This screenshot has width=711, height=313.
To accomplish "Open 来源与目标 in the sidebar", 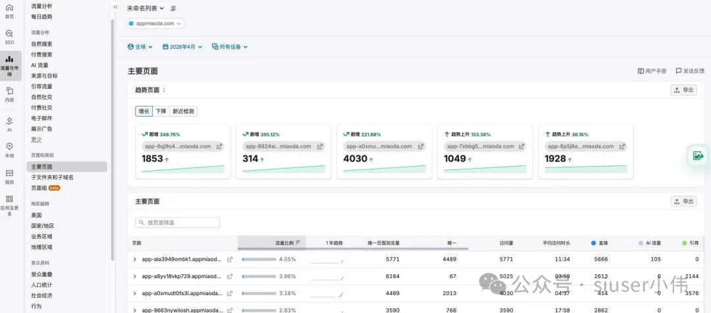I will (45, 76).
